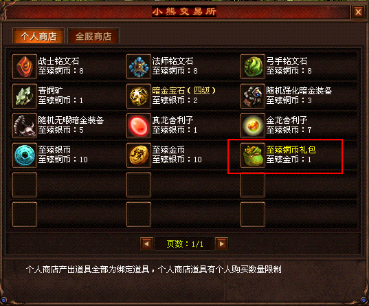
Task: Click the first empty item slot
Action: (25, 185)
